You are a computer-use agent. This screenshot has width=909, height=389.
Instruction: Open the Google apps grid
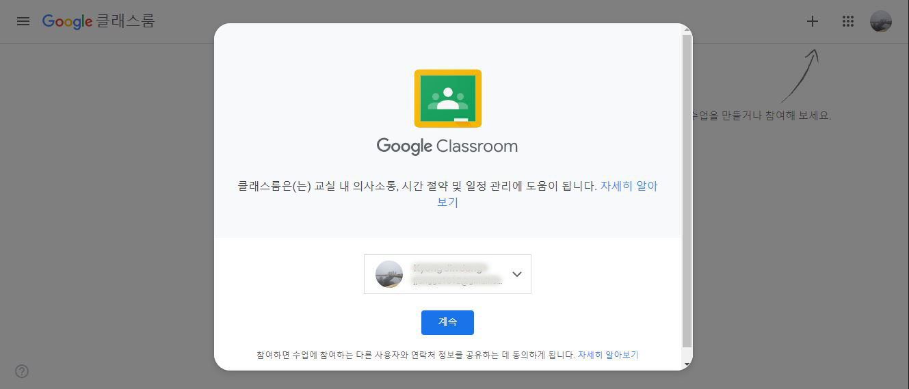coord(848,21)
